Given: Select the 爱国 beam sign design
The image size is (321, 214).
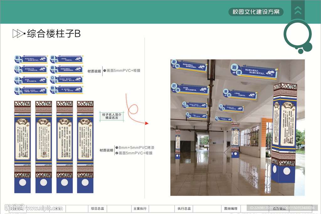Looking at the screenshot, I should click(x=31, y=90).
